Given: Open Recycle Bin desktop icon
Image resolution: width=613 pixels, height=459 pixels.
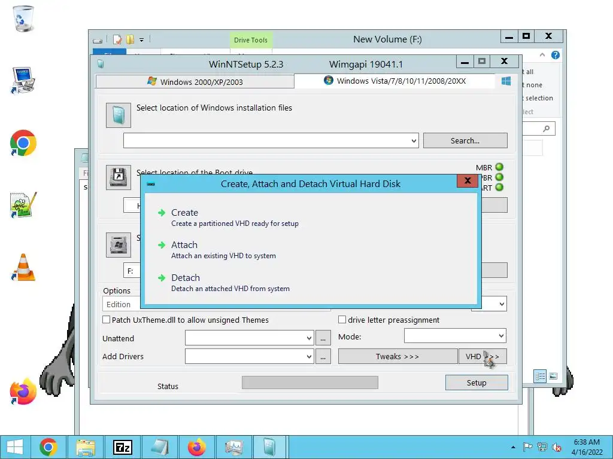Looking at the screenshot, I should click(x=23, y=19).
